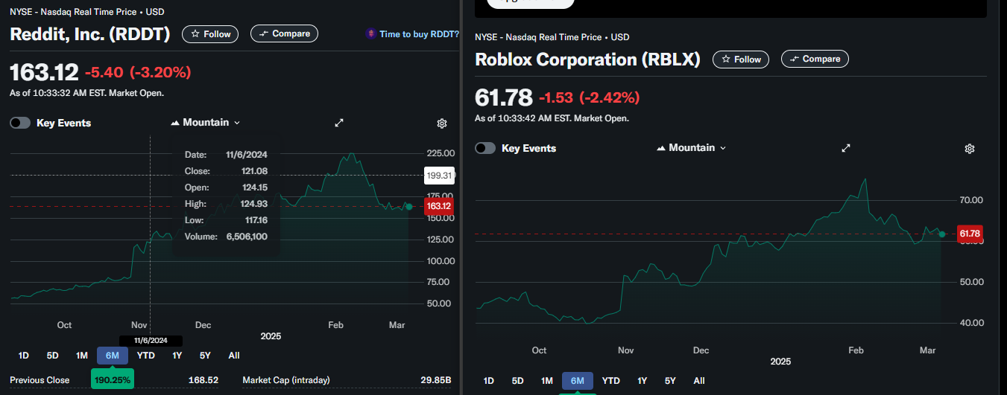Click Market Cap (intraday) value 29.85B
The image size is (1007, 395).
[x=435, y=380]
